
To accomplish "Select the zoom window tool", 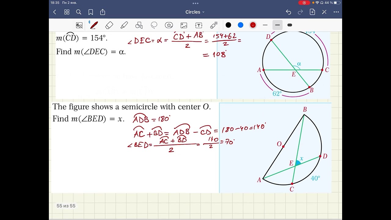I will tap(79, 25).
